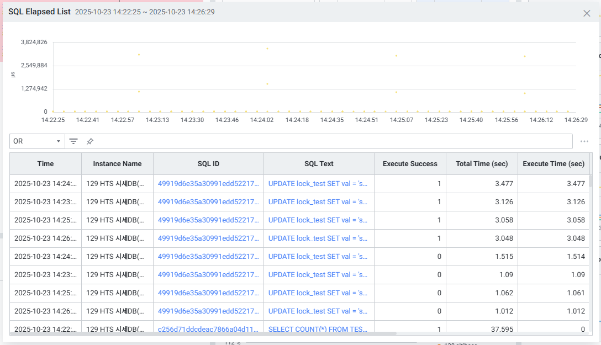The image size is (601, 345).
Task: Focus the filter text input field
Action: tap(331, 141)
